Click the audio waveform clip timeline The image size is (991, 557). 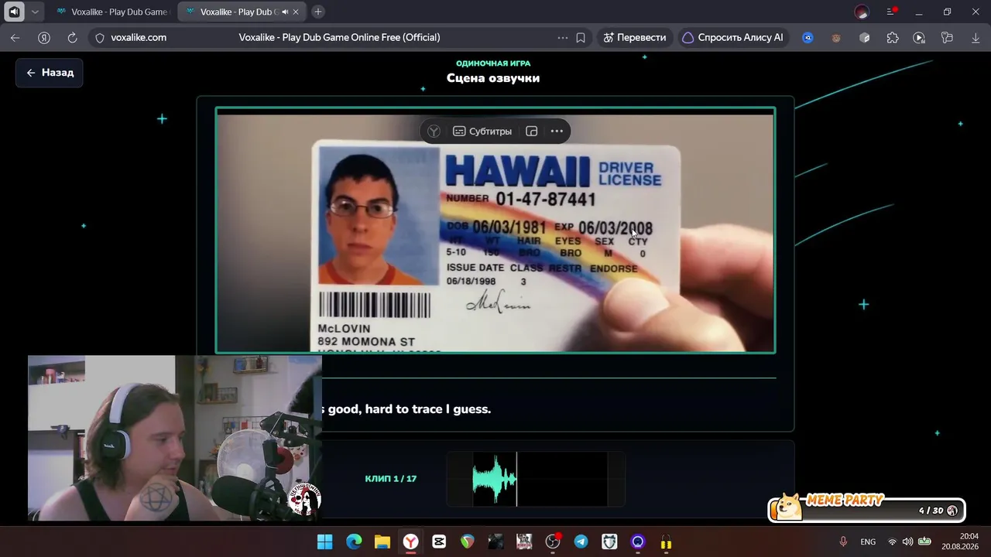[536, 479]
